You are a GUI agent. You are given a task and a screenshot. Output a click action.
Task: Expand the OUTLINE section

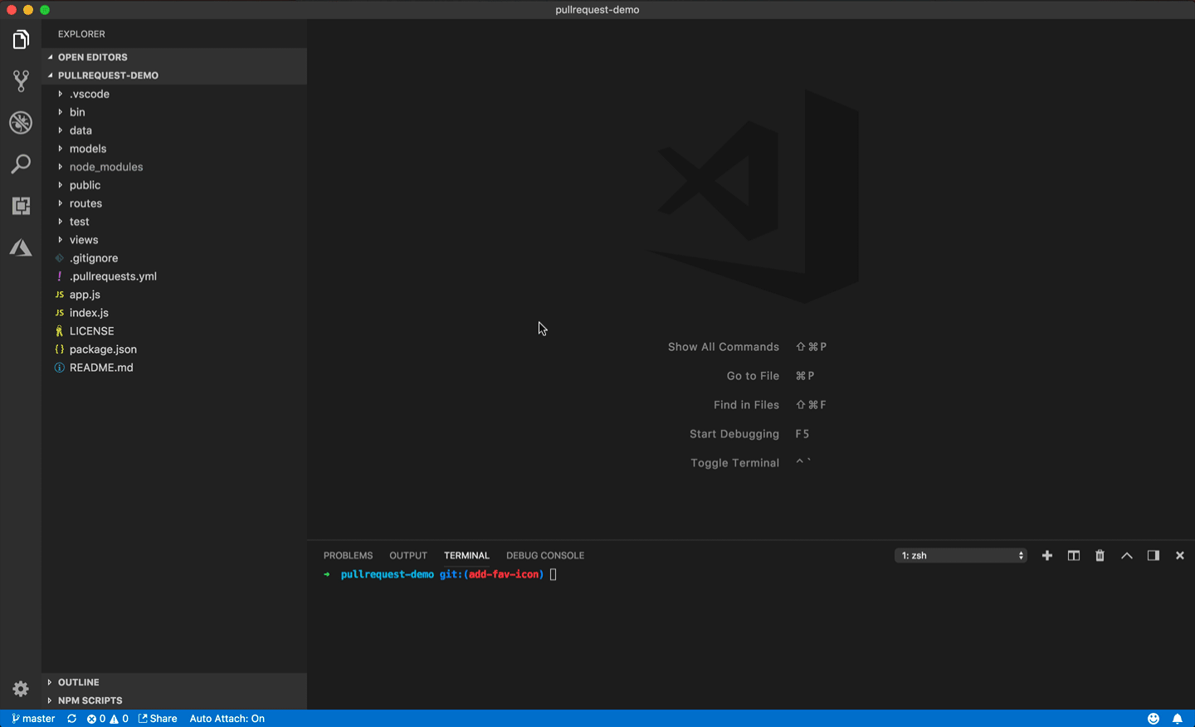tap(79, 681)
